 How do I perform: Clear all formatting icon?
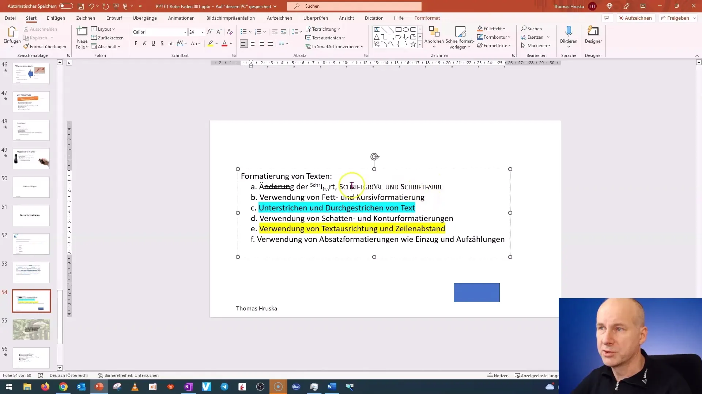(230, 32)
